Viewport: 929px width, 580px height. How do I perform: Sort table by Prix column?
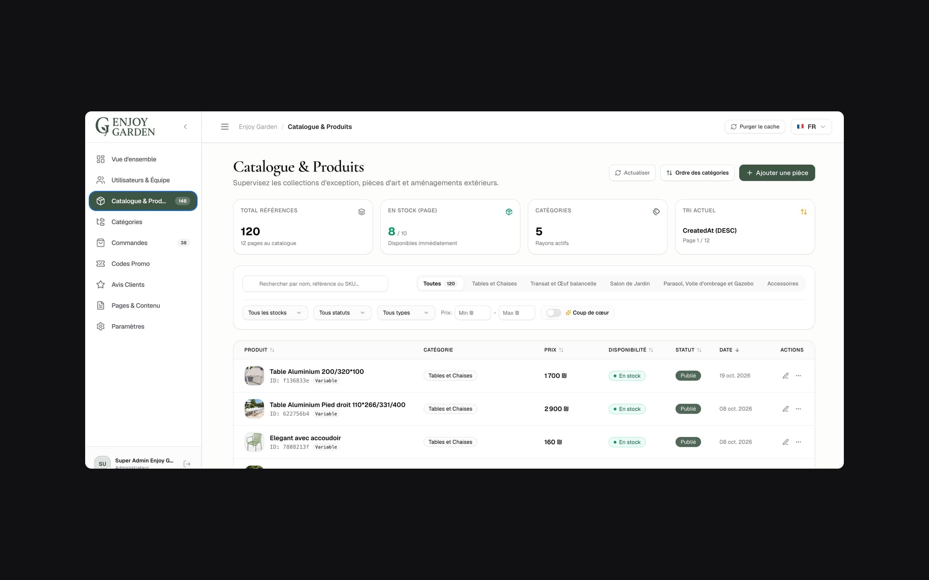pos(554,350)
